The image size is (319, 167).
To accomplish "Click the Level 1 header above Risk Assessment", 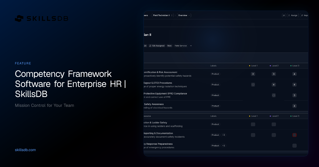I will 253,66.
